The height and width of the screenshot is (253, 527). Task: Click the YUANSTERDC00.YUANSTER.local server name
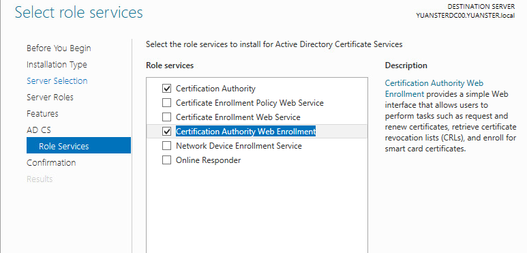[466, 16]
